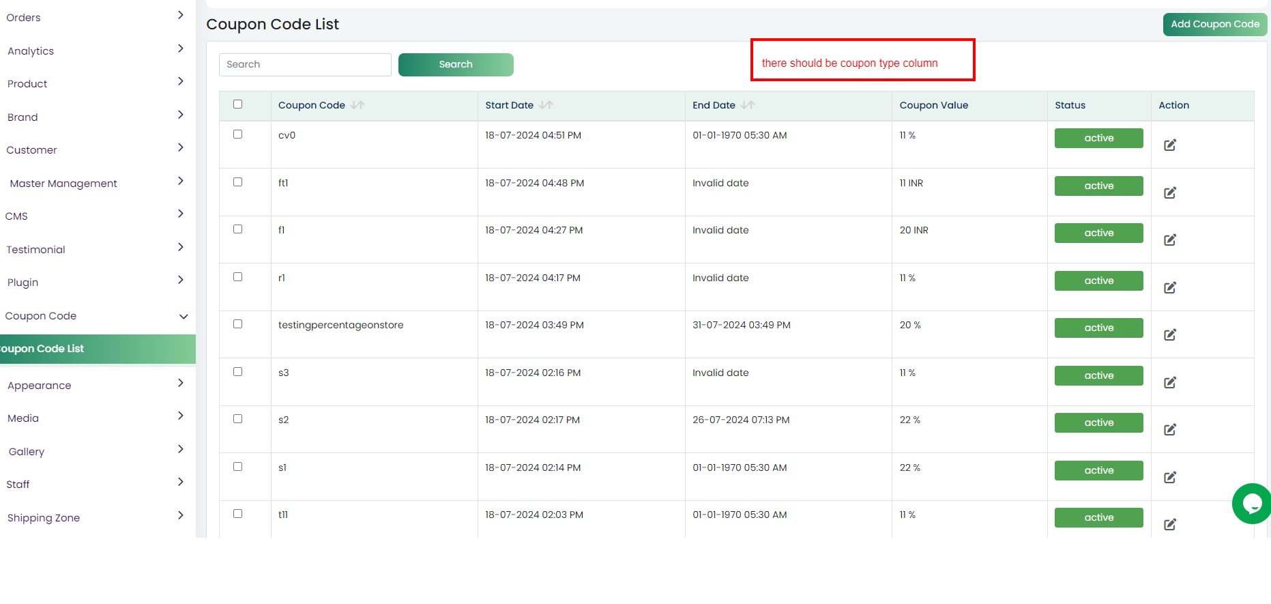Expand the Testimonial menu chevron
The height and width of the screenshot is (604, 1271).
pos(180,247)
